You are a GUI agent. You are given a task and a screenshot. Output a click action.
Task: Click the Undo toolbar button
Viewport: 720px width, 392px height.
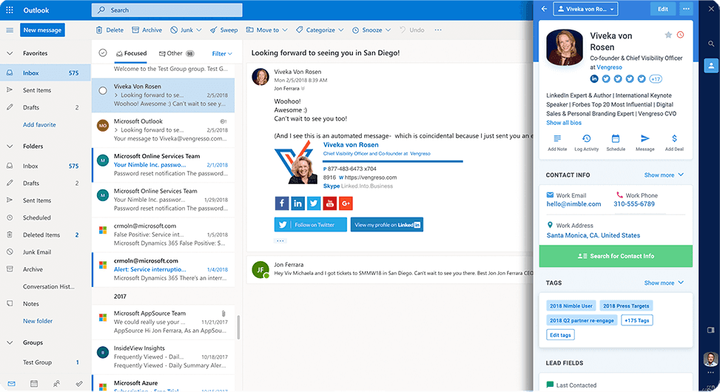412,30
